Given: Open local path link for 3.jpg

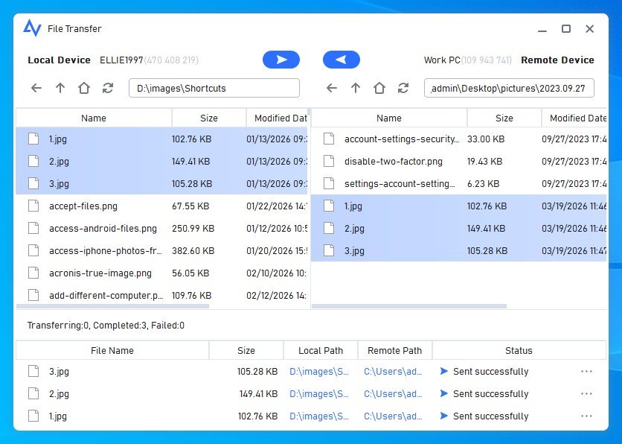Looking at the screenshot, I should 319,372.
